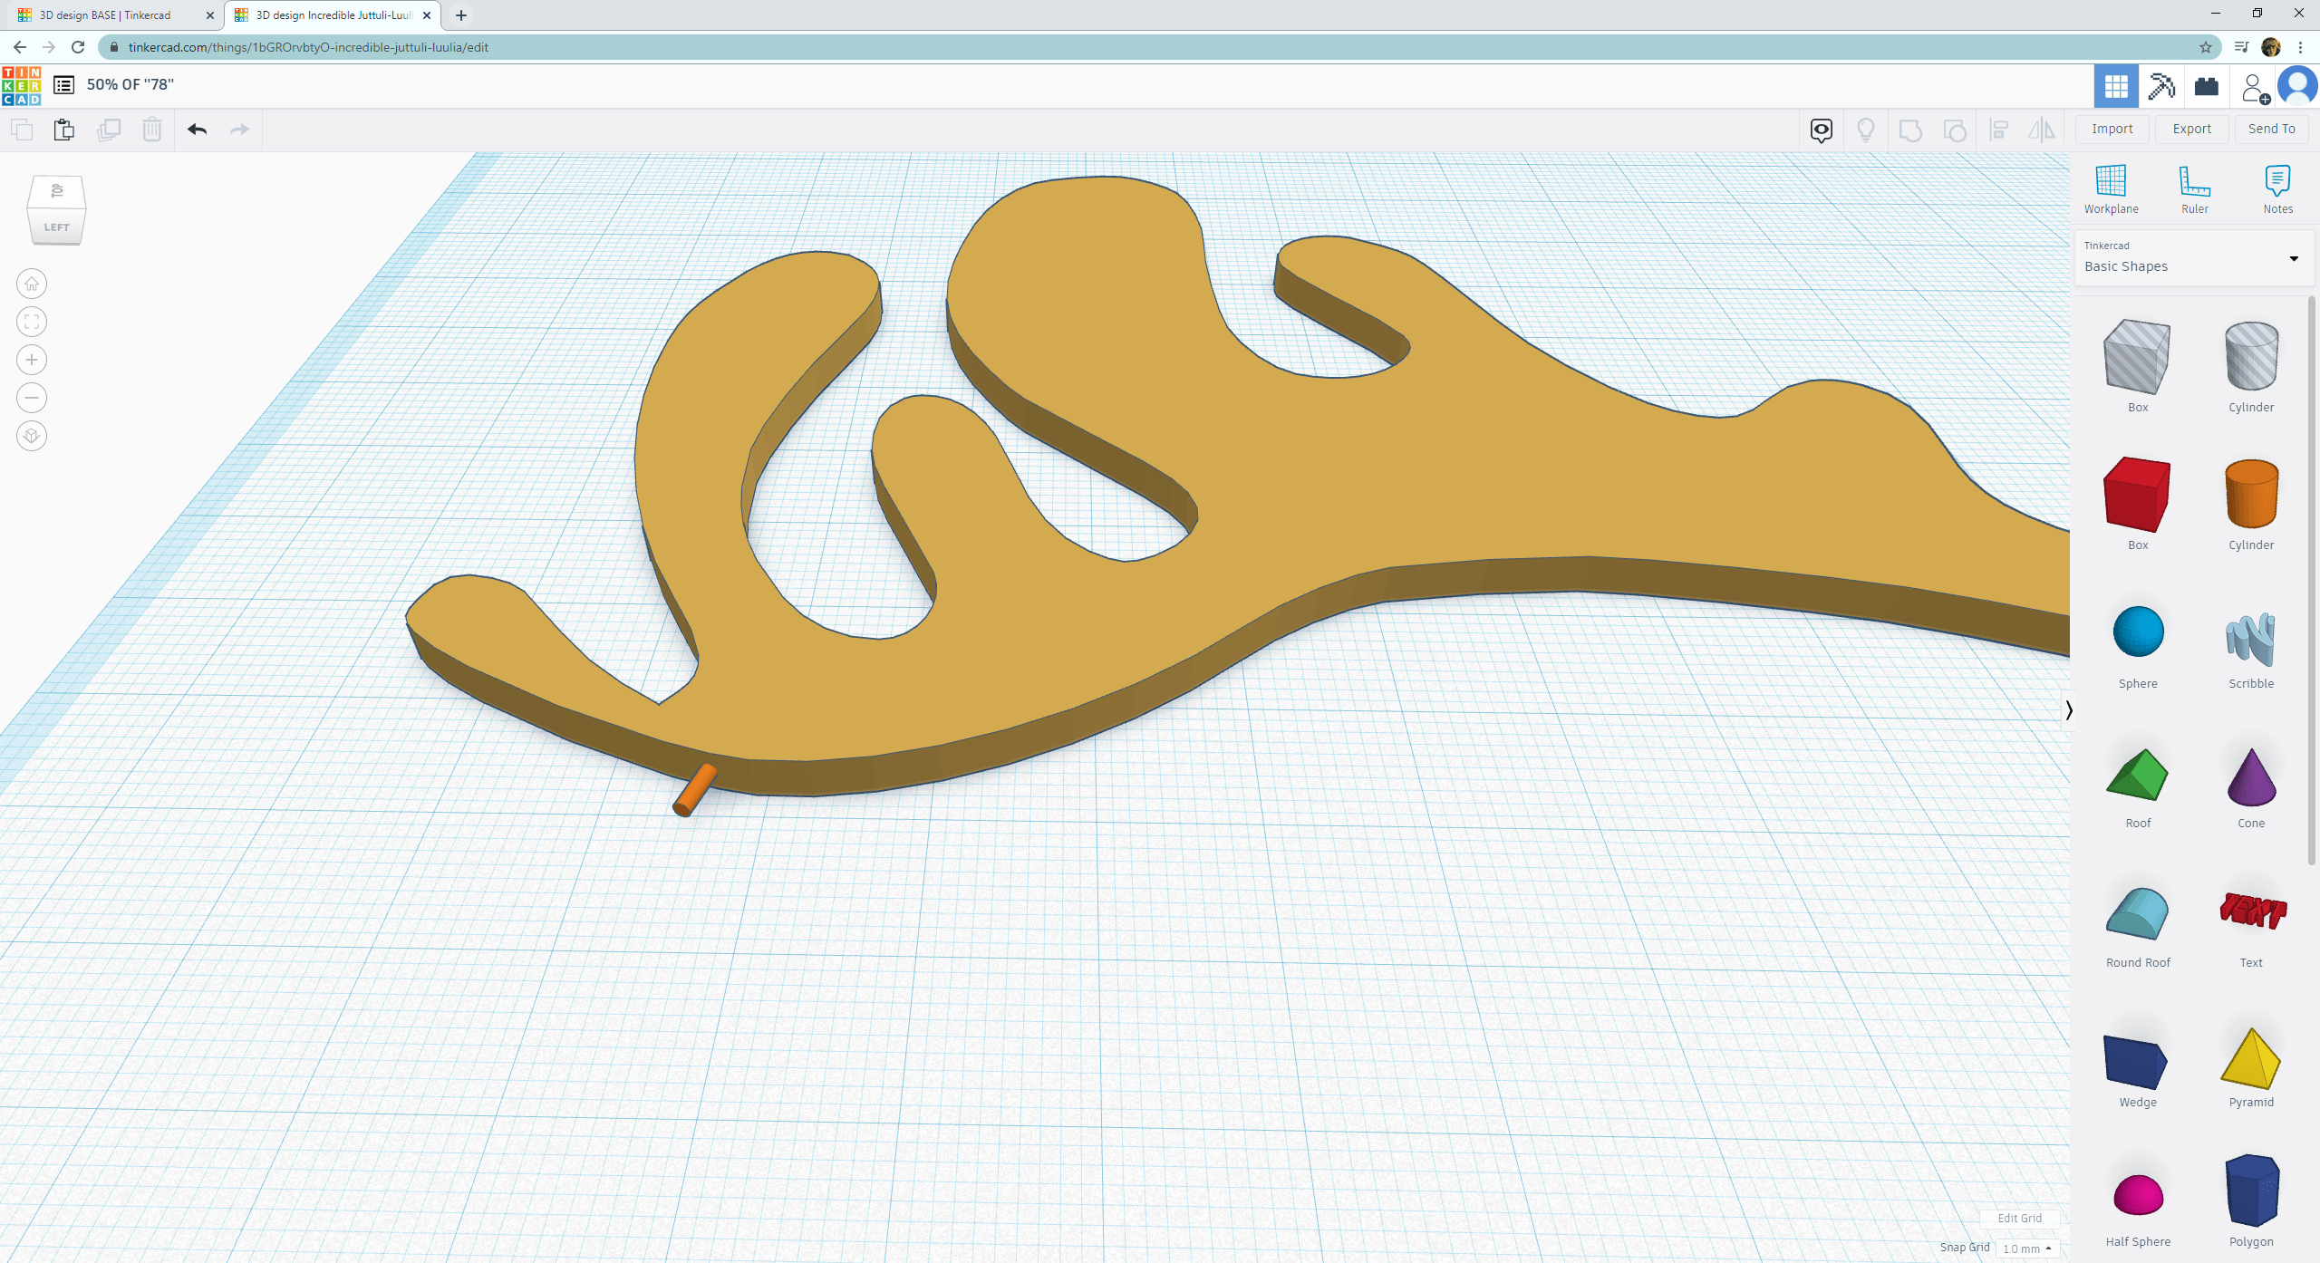Click the Ungroup toolbar icon

(x=1954, y=130)
